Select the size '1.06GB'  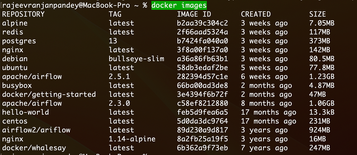[x=322, y=104]
